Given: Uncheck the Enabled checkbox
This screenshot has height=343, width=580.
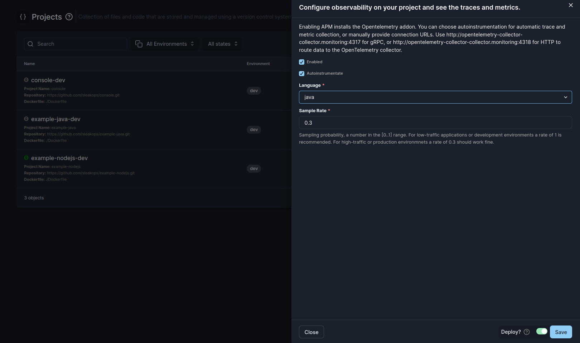Looking at the screenshot, I should [301, 62].
